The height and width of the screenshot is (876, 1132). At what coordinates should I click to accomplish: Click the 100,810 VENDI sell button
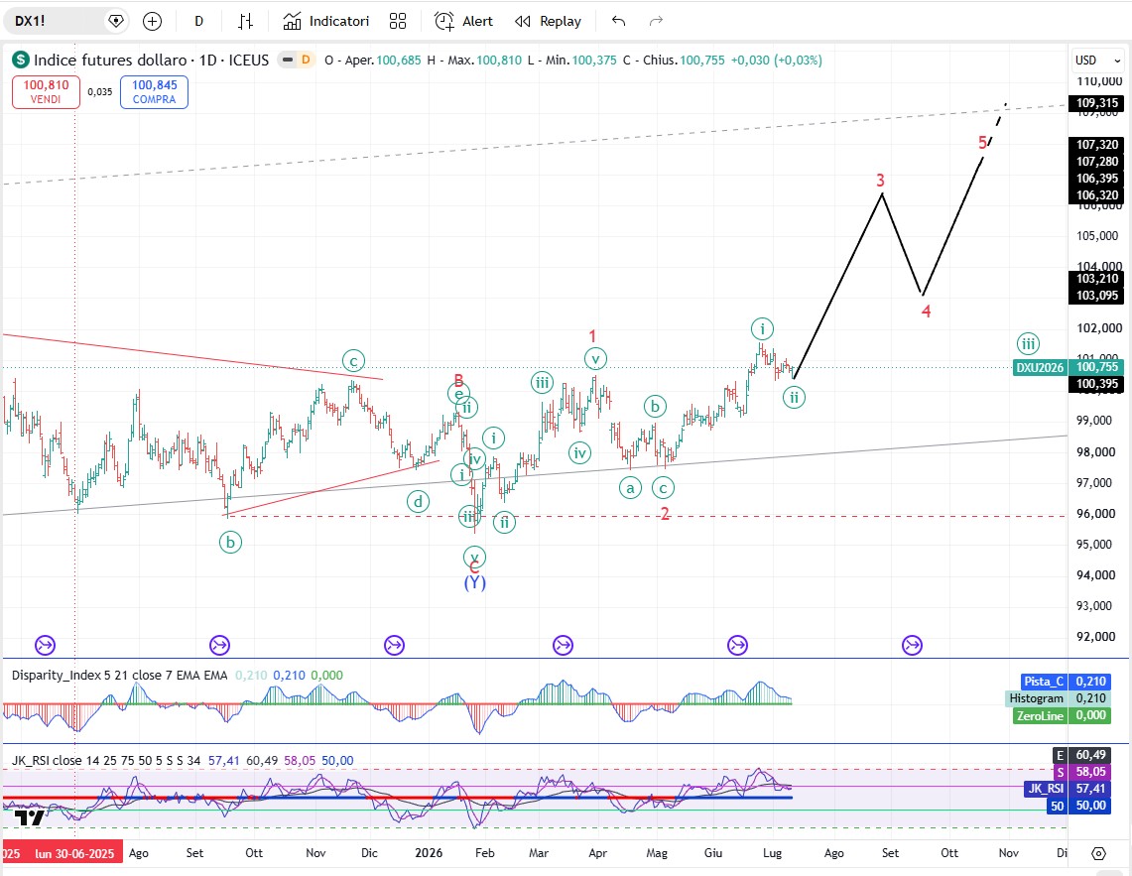pyautogui.click(x=46, y=92)
